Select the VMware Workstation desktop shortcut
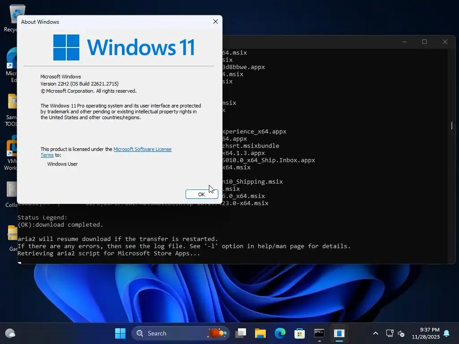The image size is (459, 344). pyautogui.click(x=11, y=153)
